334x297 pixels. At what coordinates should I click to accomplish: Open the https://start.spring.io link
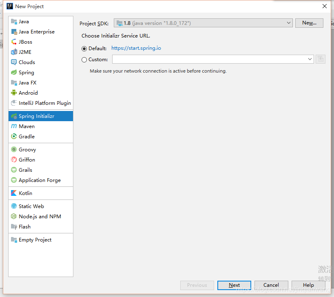[136, 48]
